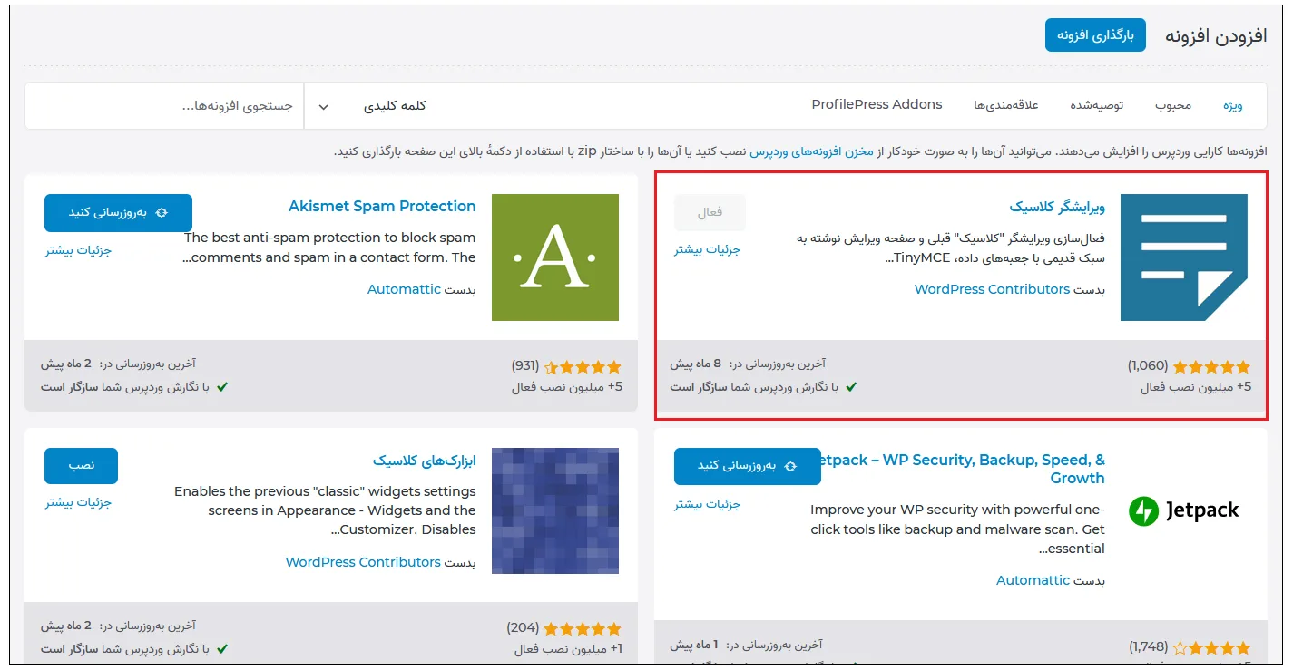Open the "ویژه" featured tab
Viewport: 1293px width, 670px height.
(x=1232, y=105)
